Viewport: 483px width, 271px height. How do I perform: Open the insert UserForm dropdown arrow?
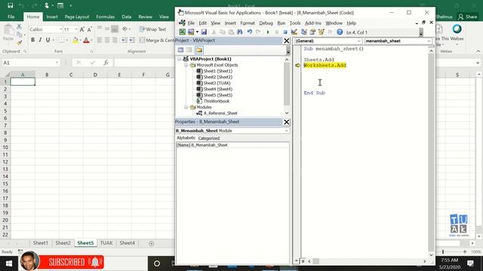click(197, 32)
